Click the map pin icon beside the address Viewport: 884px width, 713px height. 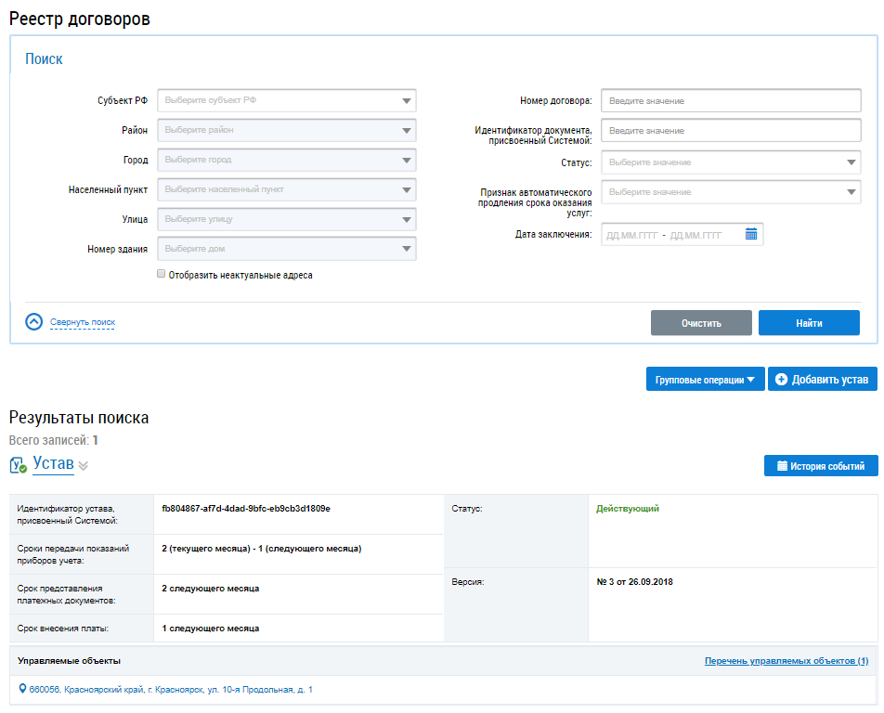22,688
